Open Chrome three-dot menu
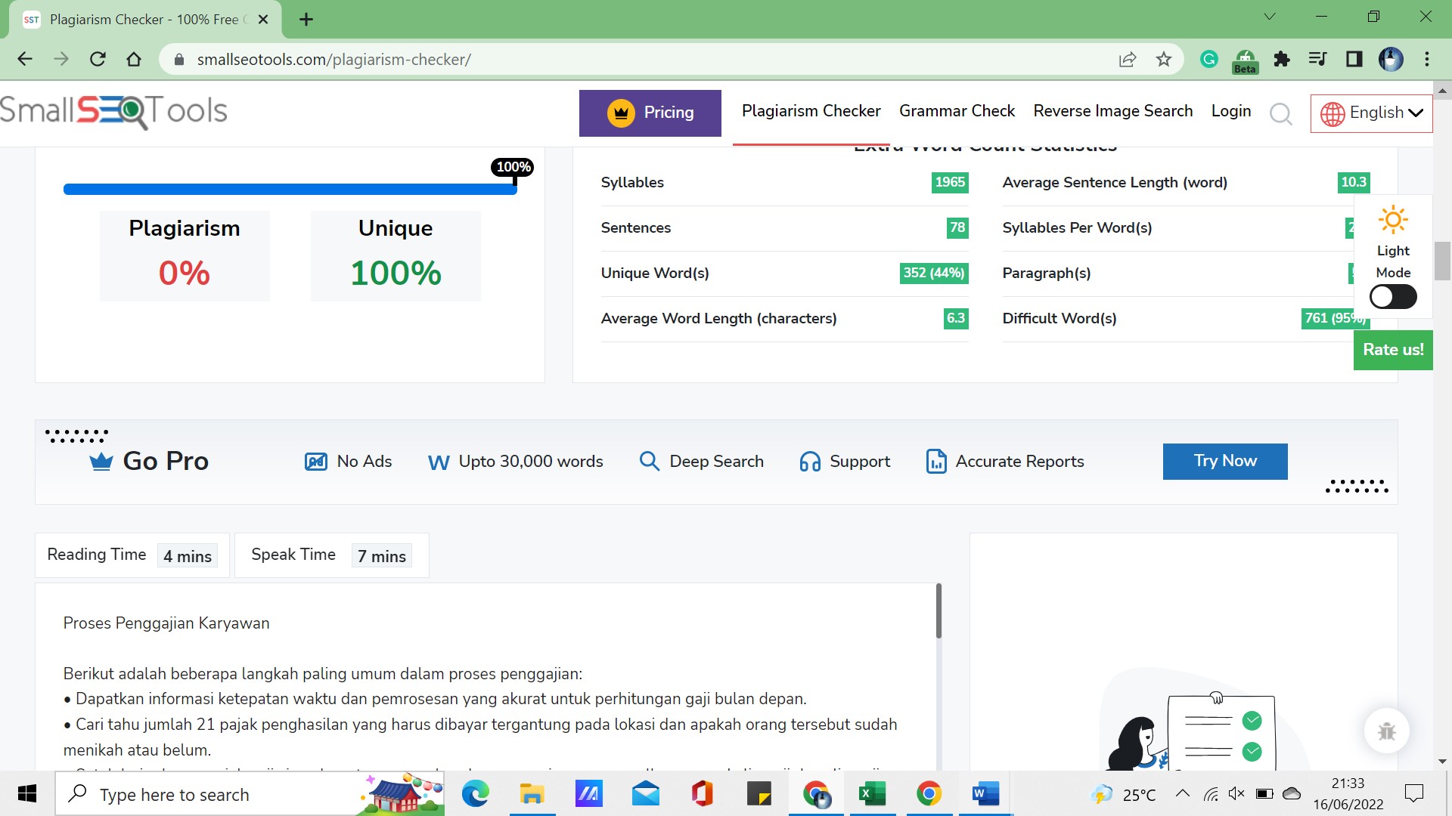Image resolution: width=1452 pixels, height=816 pixels. click(1426, 59)
